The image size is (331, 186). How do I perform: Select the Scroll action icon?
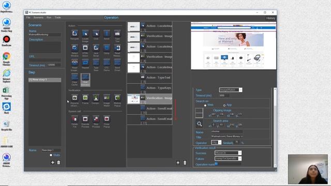(x=107, y=33)
